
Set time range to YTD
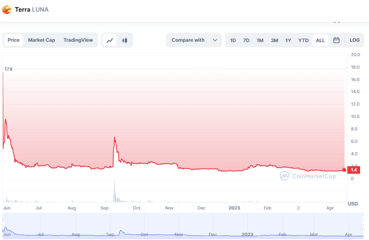coord(303,41)
